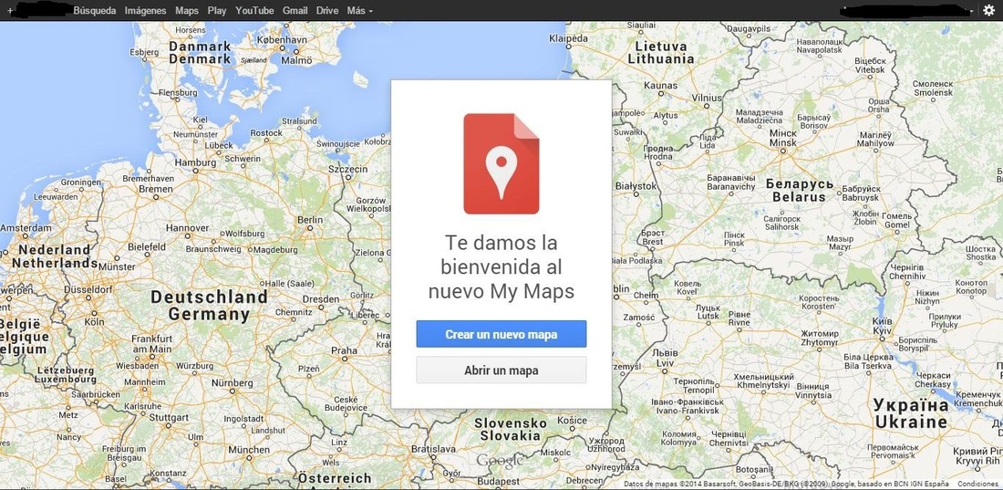Open the settings gear in the top bar
The width and height of the screenshot is (1003, 490).
989,10
